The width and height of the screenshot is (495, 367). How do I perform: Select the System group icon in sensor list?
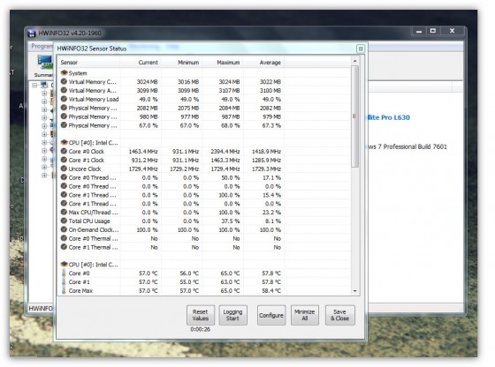coord(64,72)
